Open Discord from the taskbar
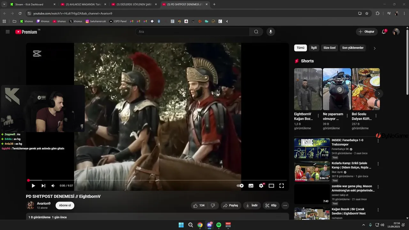The height and width of the screenshot is (230, 409). (209, 225)
